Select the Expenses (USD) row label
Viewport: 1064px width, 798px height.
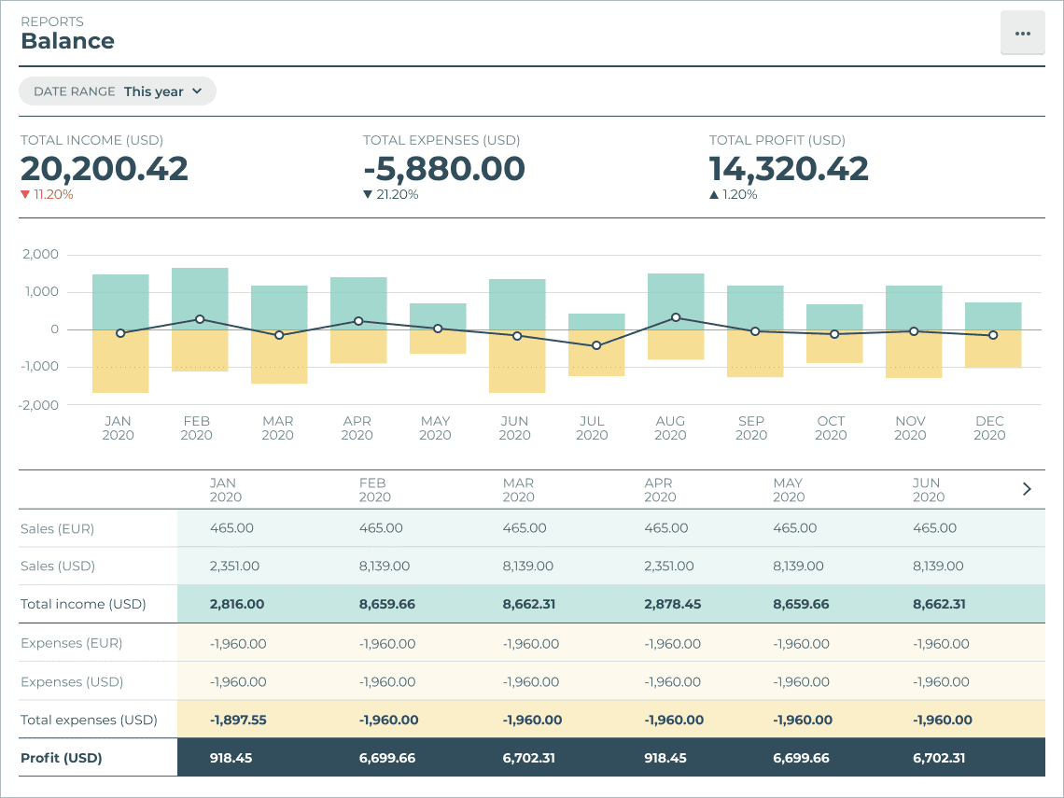72,682
